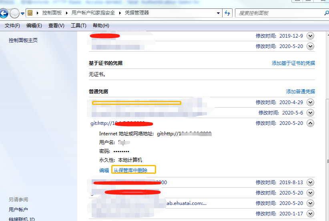Expand the credential modified 2020-1-17
Viewport: 329px width, 221px height.
(x=310, y=214)
